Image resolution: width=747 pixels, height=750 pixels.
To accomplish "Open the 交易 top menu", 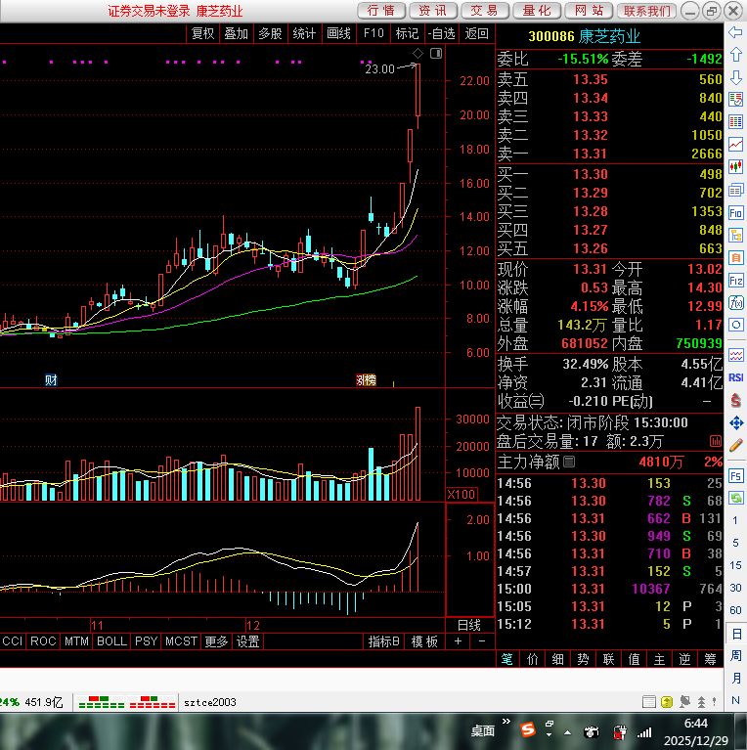I will coord(484,11).
